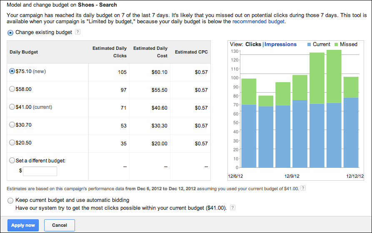Select Keep current budget and use automatic bidding
Screen dimensions: 372x233
[x=10, y=200]
